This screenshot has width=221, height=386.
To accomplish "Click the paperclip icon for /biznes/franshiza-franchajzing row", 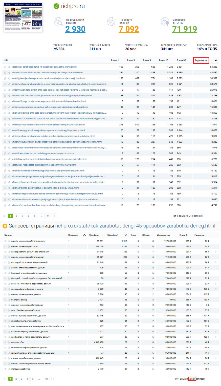I will [x=5, y=171].
